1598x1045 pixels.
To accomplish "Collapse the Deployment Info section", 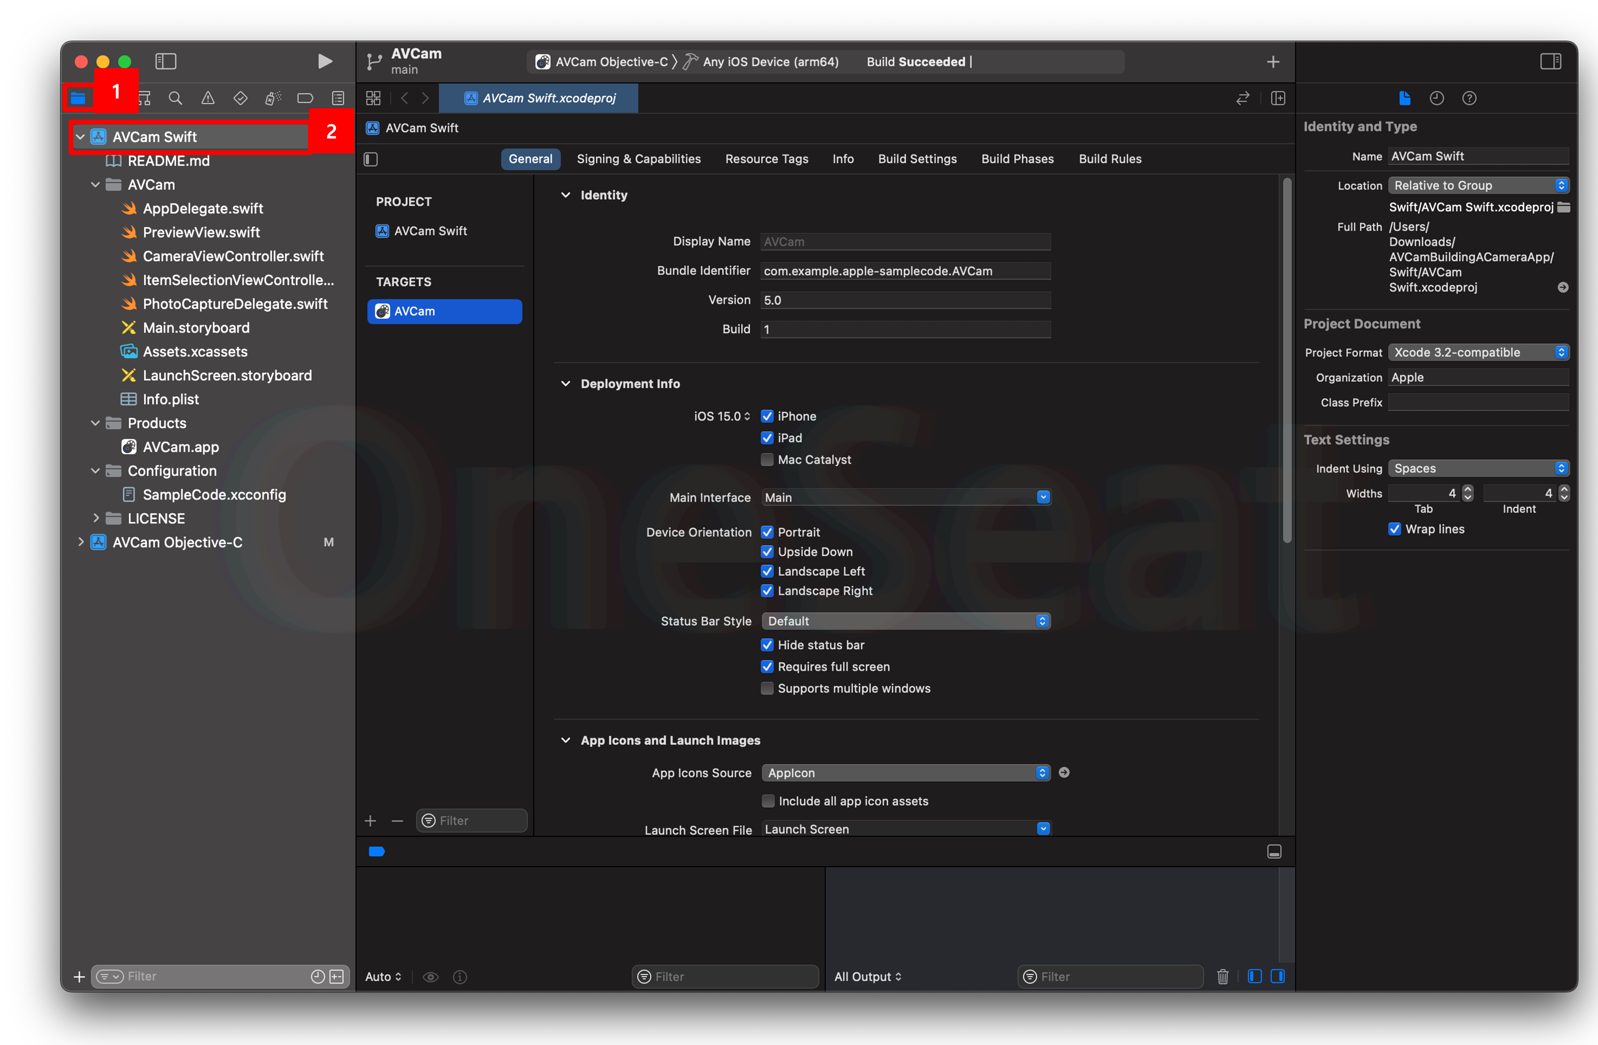I will [565, 384].
